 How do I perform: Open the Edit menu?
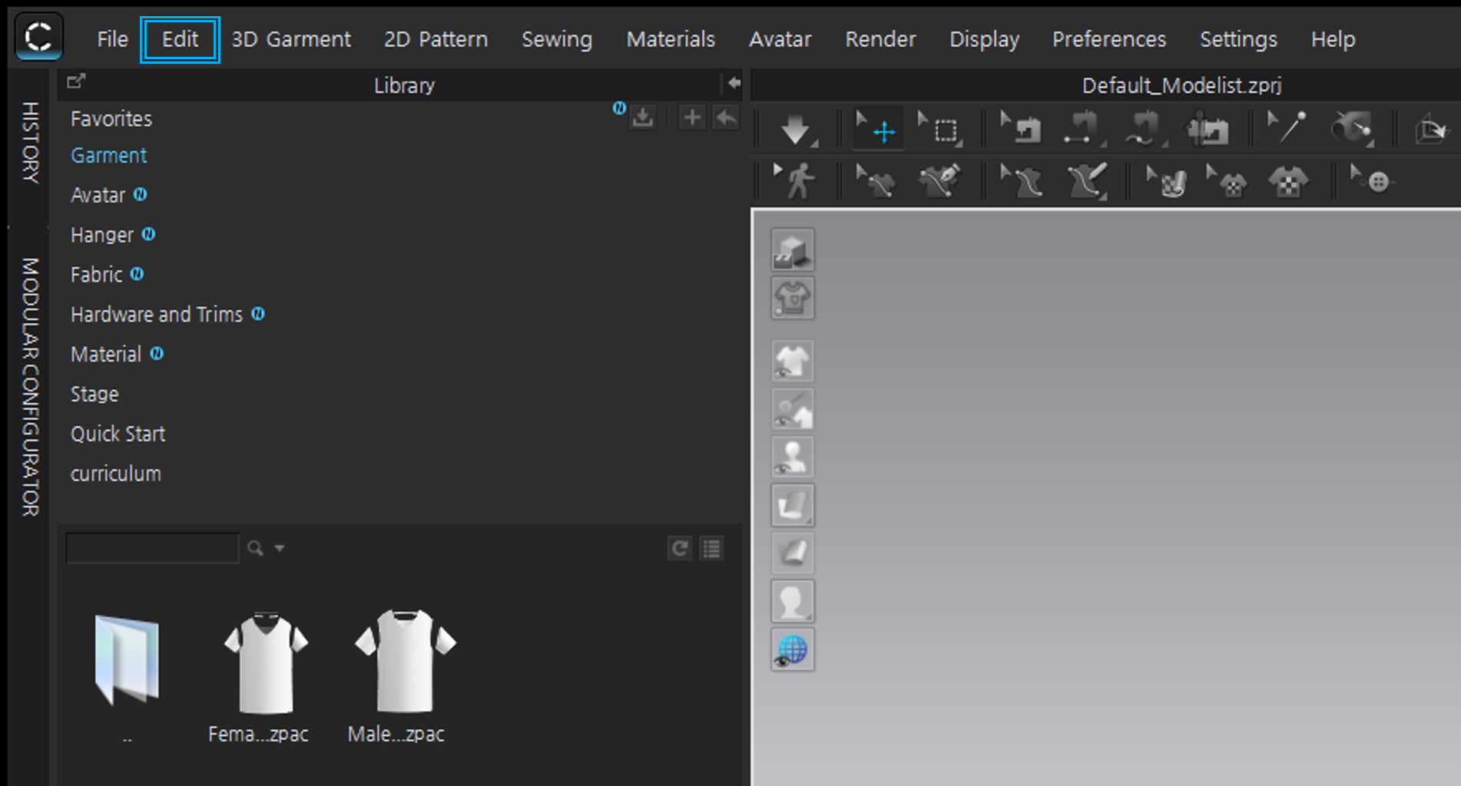[180, 39]
